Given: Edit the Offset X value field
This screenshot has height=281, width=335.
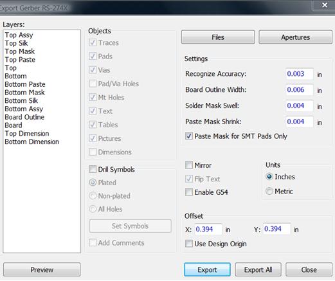Looking at the screenshot, I should pos(208,229).
